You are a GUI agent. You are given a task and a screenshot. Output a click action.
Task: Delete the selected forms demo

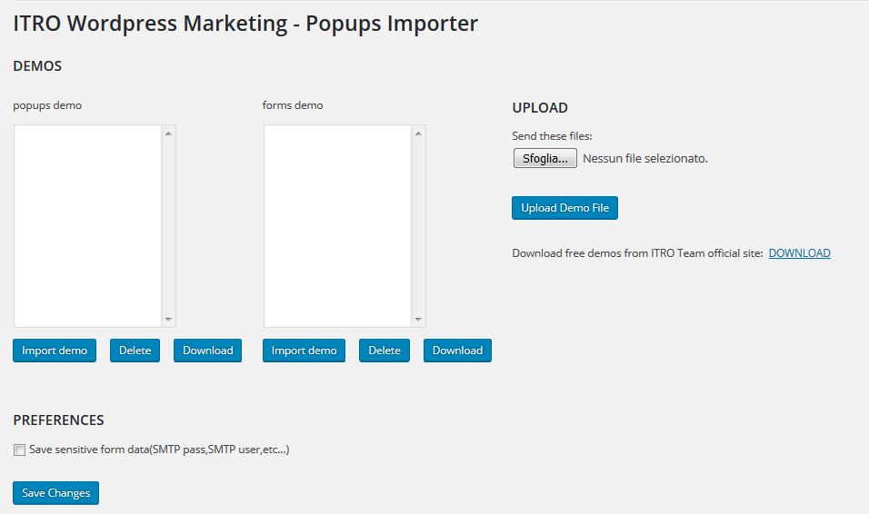385,351
